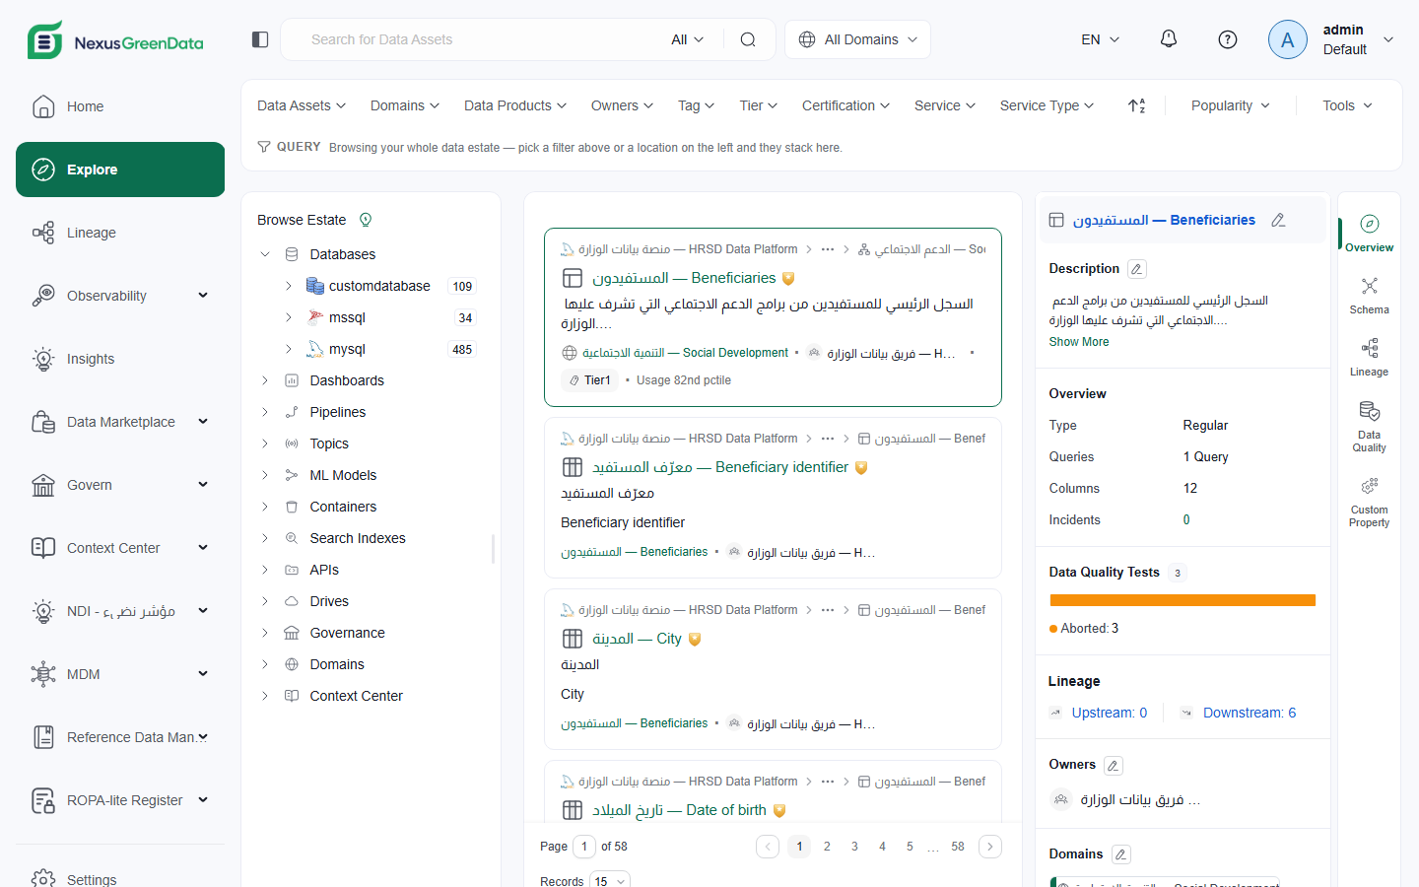
Task: Switch to Lineage tab in right rail
Action: point(1370,358)
